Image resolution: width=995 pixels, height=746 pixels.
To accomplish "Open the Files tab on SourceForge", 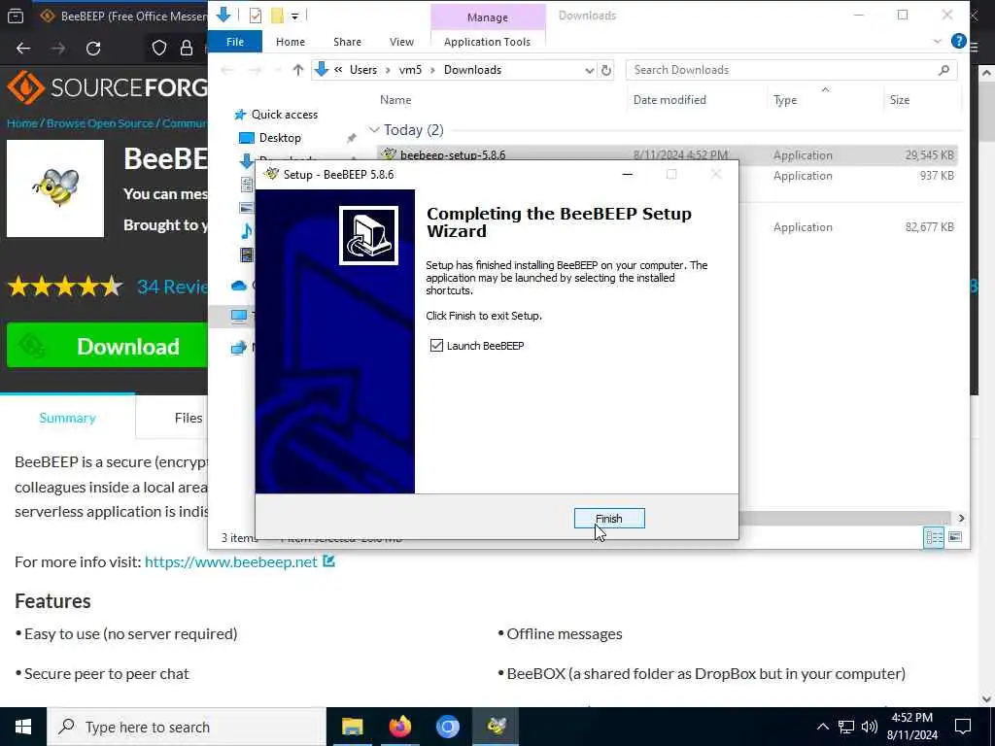I will [x=188, y=418].
